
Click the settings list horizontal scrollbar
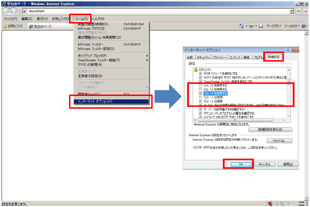pos(240,120)
